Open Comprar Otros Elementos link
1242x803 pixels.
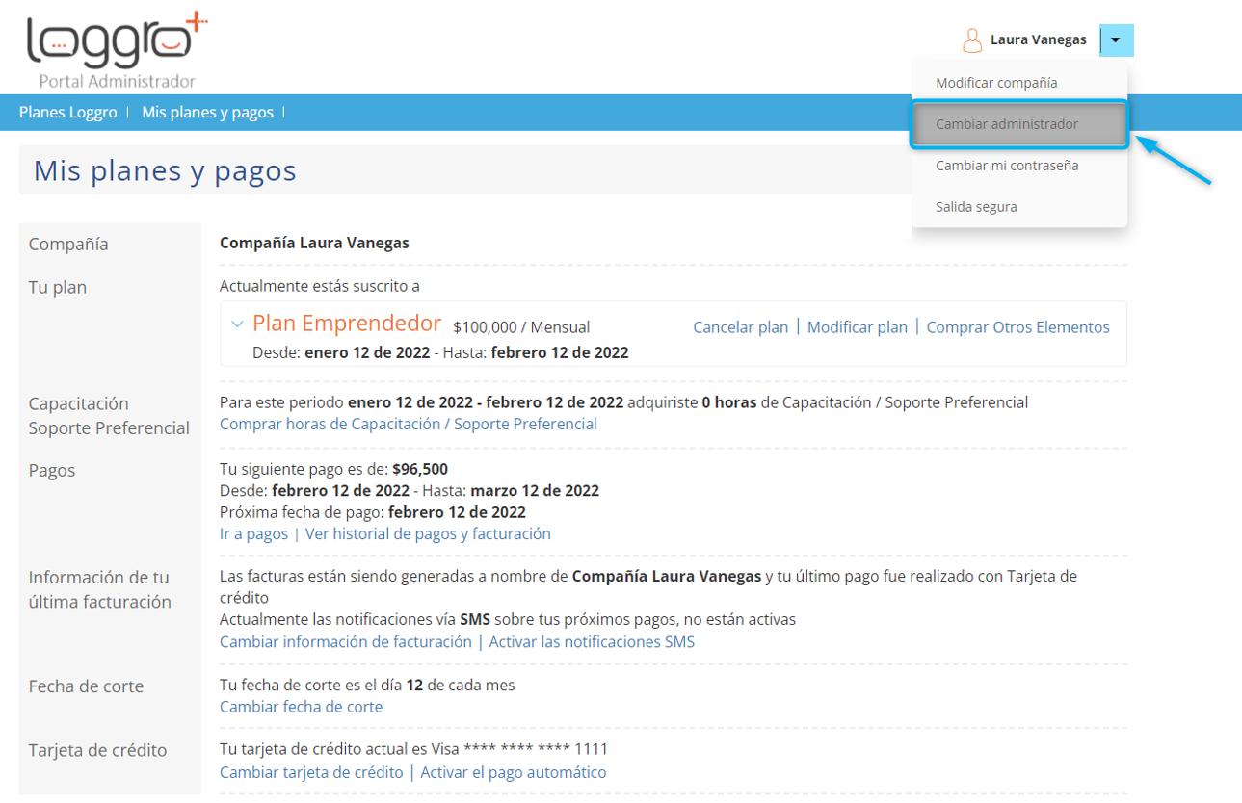[x=1017, y=327]
